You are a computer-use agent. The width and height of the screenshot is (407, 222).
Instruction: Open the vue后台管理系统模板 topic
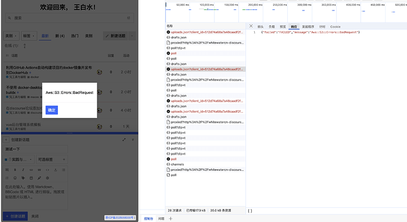click(24, 125)
